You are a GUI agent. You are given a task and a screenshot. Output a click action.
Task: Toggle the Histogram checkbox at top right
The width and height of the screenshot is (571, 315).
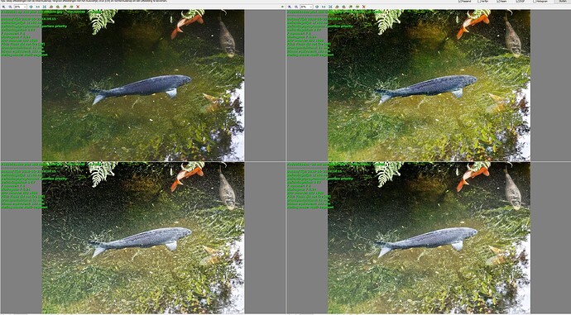(x=535, y=1)
